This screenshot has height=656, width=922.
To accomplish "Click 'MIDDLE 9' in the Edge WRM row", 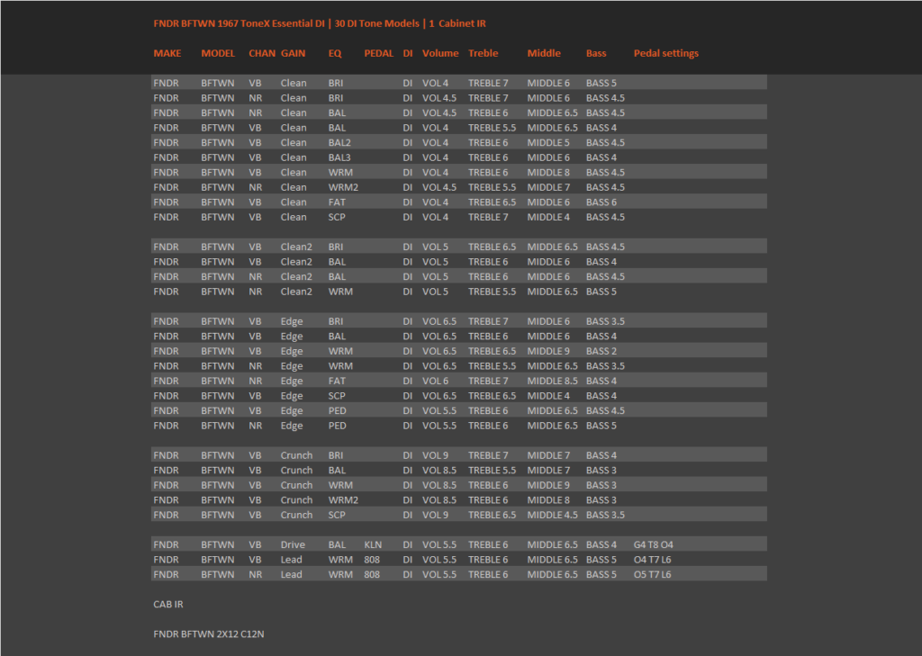I will point(548,351).
